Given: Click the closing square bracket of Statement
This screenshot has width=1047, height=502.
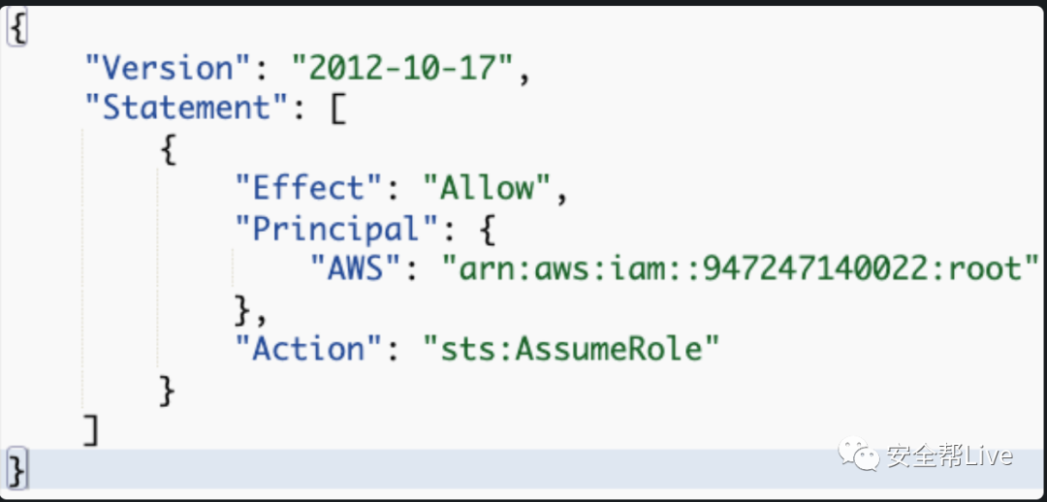Looking at the screenshot, I should coord(91,431).
